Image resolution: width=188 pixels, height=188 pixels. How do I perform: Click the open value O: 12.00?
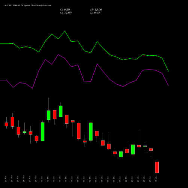coord(66,13)
